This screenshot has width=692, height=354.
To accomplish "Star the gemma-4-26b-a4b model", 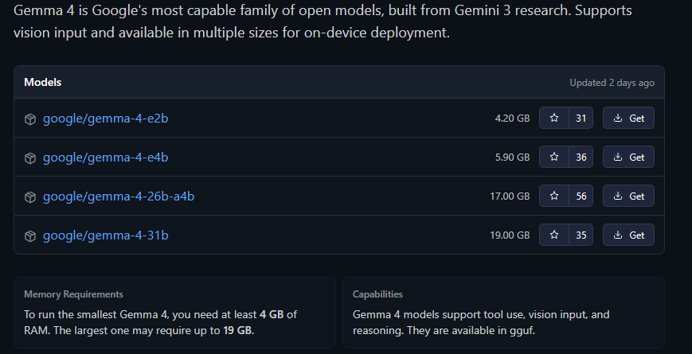I will pyautogui.click(x=554, y=196).
